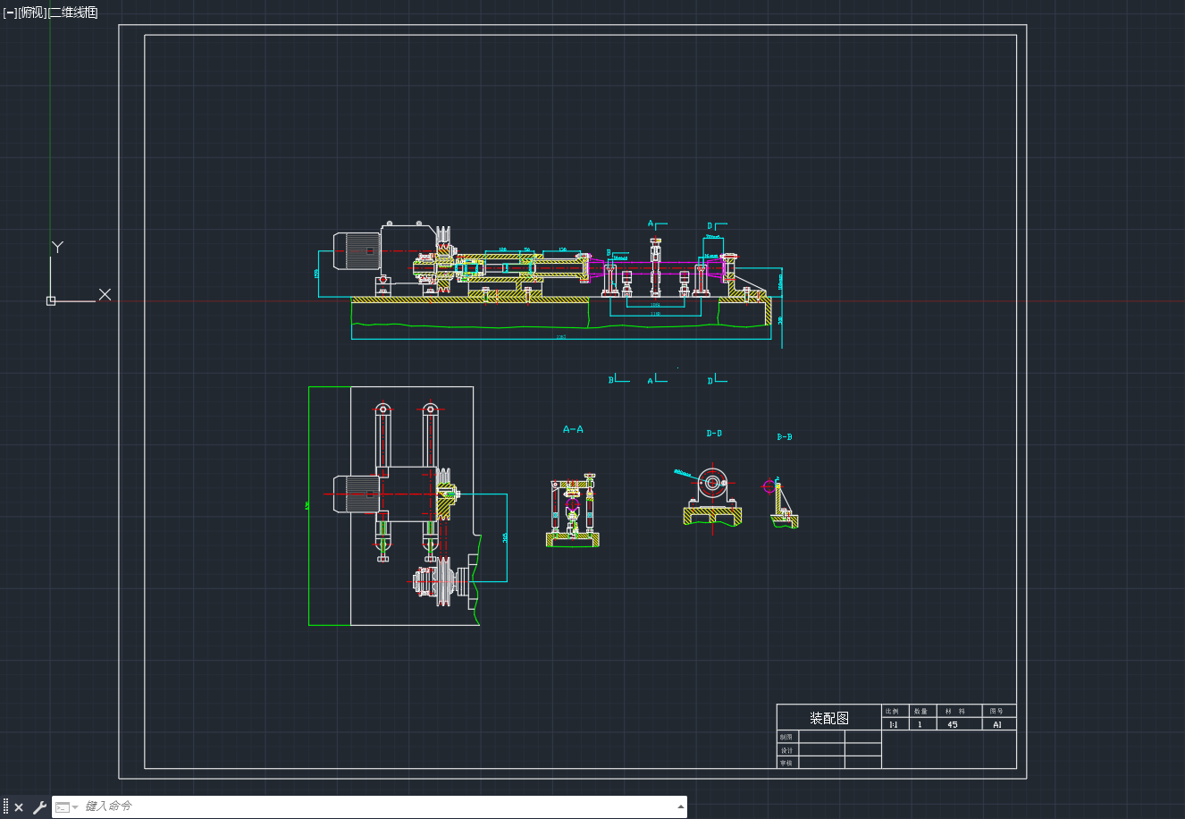
Task: Select the 45 material value
Action: (x=953, y=724)
